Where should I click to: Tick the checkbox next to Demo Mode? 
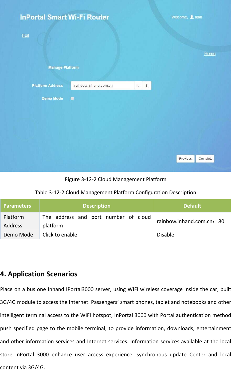tap(72, 98)
